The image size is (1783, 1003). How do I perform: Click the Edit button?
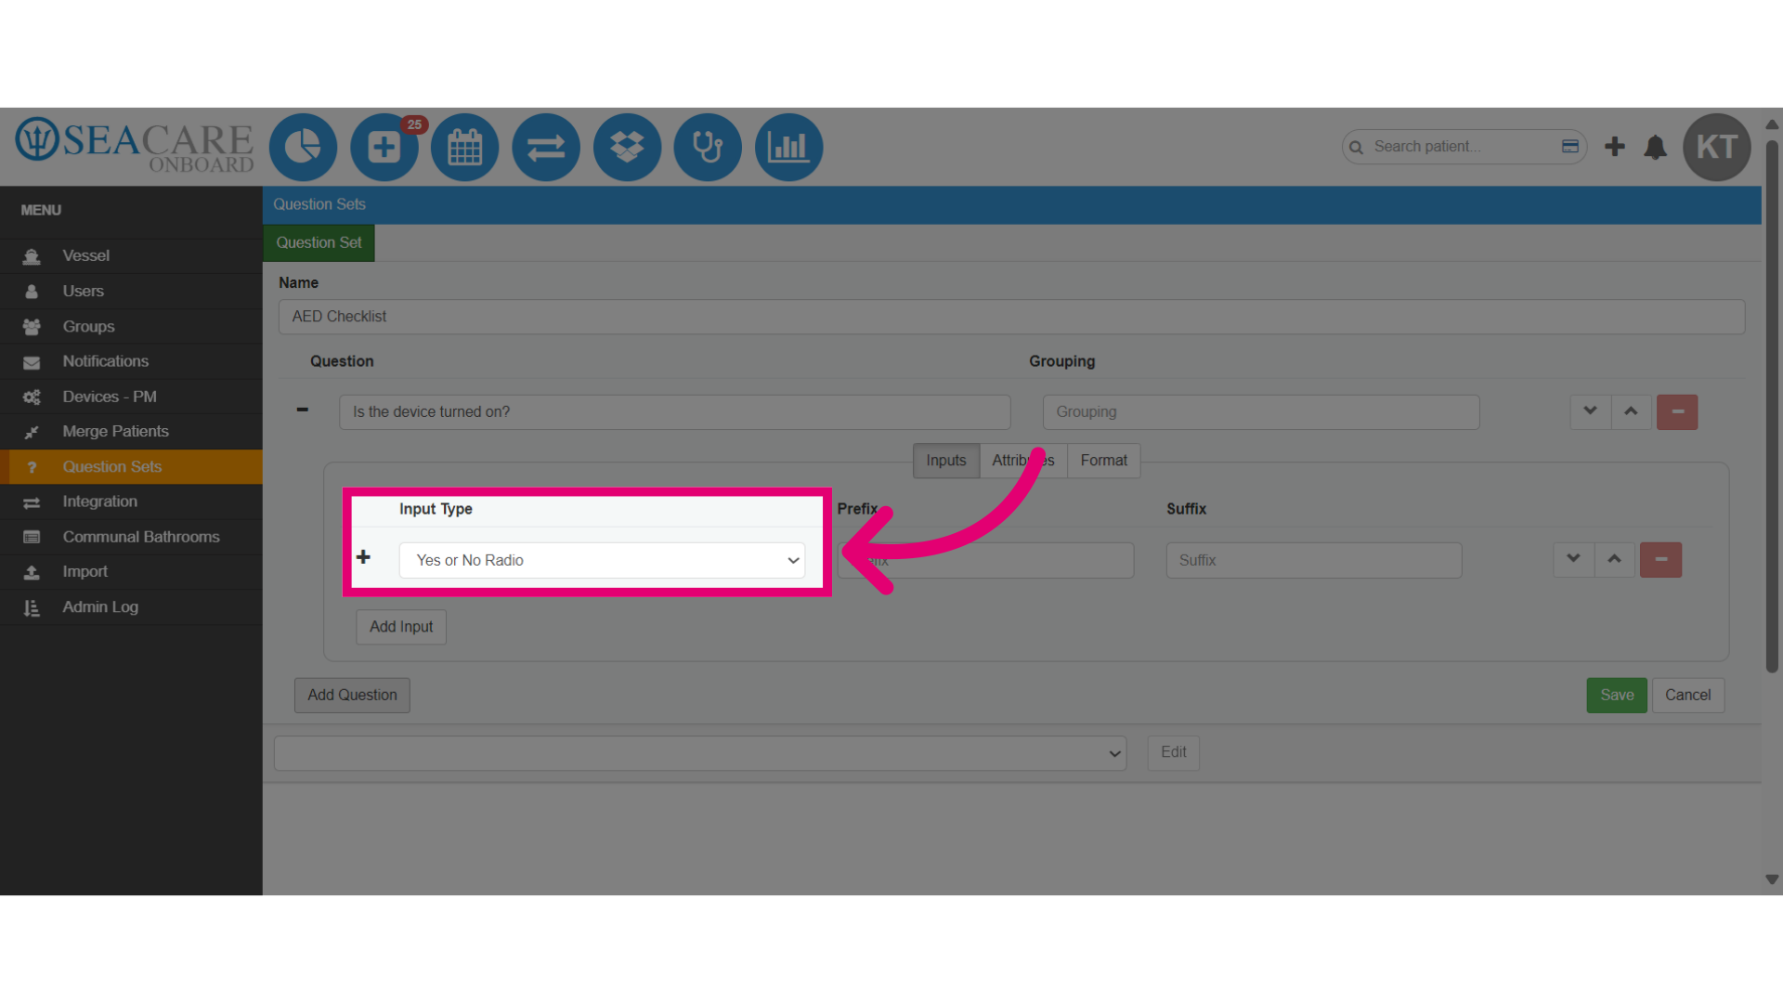1173,752
